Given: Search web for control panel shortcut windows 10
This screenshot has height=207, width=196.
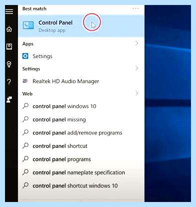Looking at the screenshot, I should (x=81, y=185).
